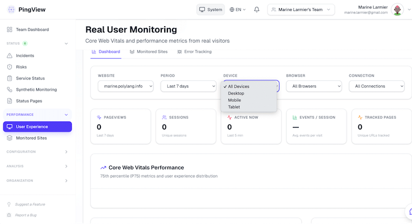
Task: Go to Service Status page
Action: (x=30, y=78)
